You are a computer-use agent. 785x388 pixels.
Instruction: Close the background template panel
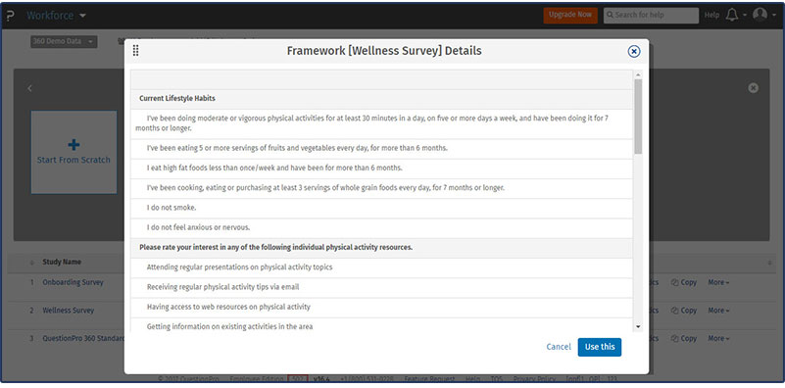(753, 88)
